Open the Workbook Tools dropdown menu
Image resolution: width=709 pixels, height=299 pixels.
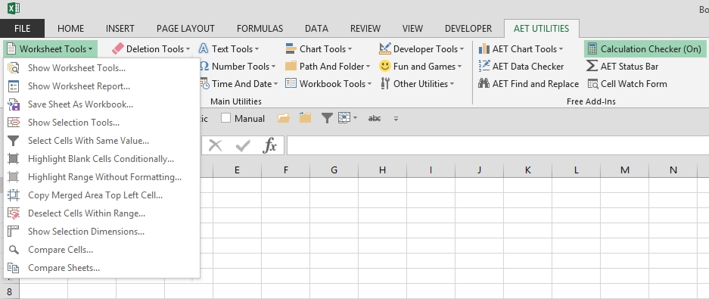[328, 84]
